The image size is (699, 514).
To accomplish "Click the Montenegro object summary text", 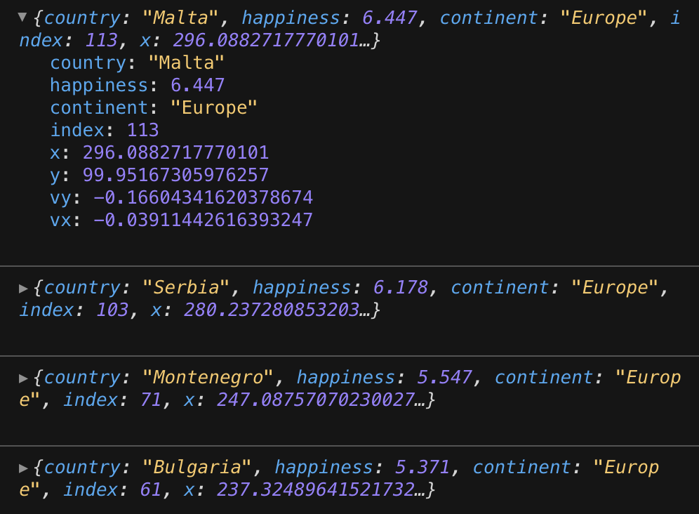I will [350, 388].
